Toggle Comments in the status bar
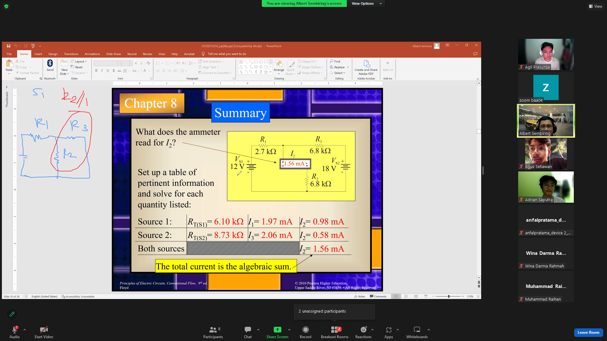This screenshot has width=607, height=341. (x=378, y=296)
